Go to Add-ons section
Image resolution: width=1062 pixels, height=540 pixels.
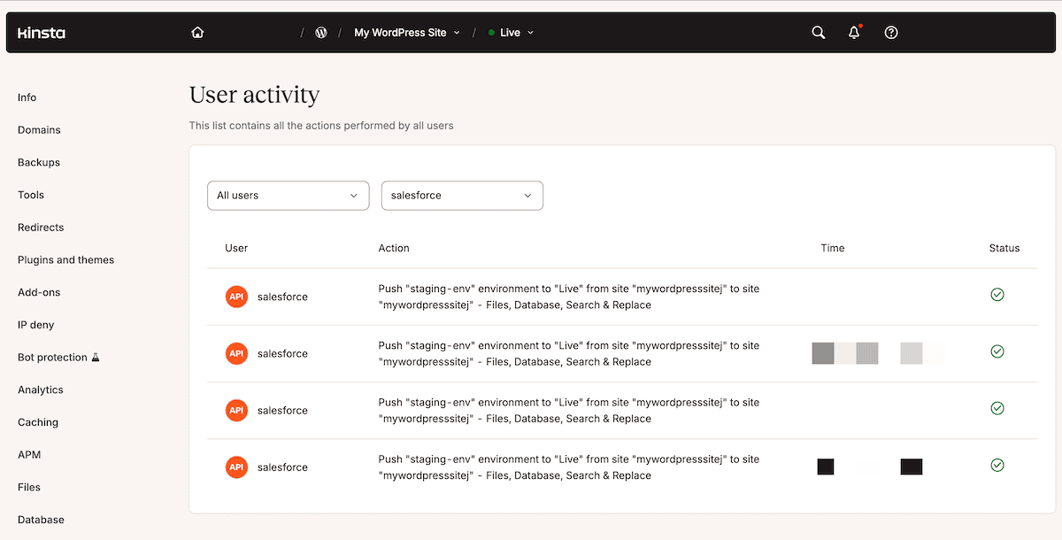click(x=39, y=292)
